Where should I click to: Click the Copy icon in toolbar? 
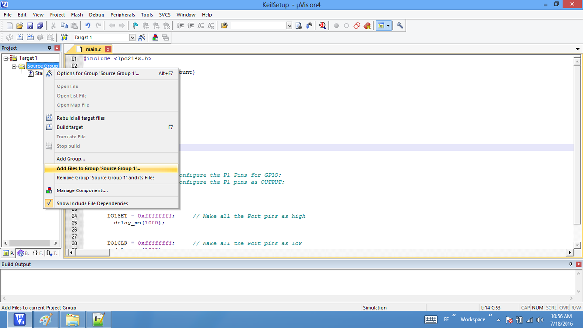(x=64, y=26)
